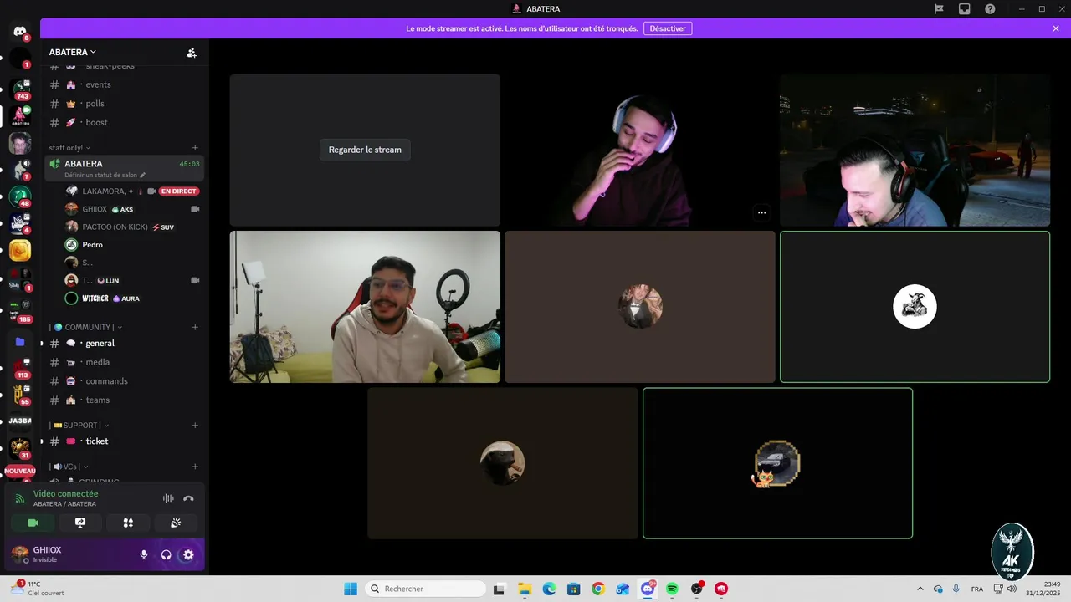The image size is (1071, 602).
Task: Click the Windows Start button
Action: pyautogui.click(x=350, y=589)
